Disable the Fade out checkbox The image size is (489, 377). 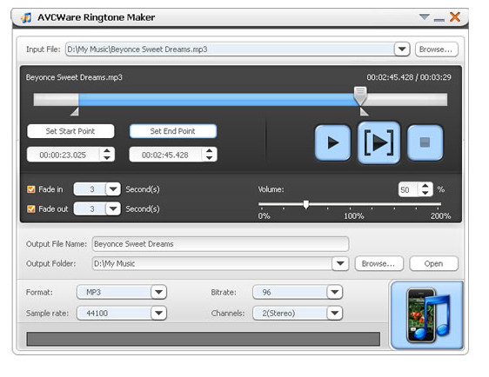coord(31,208)
